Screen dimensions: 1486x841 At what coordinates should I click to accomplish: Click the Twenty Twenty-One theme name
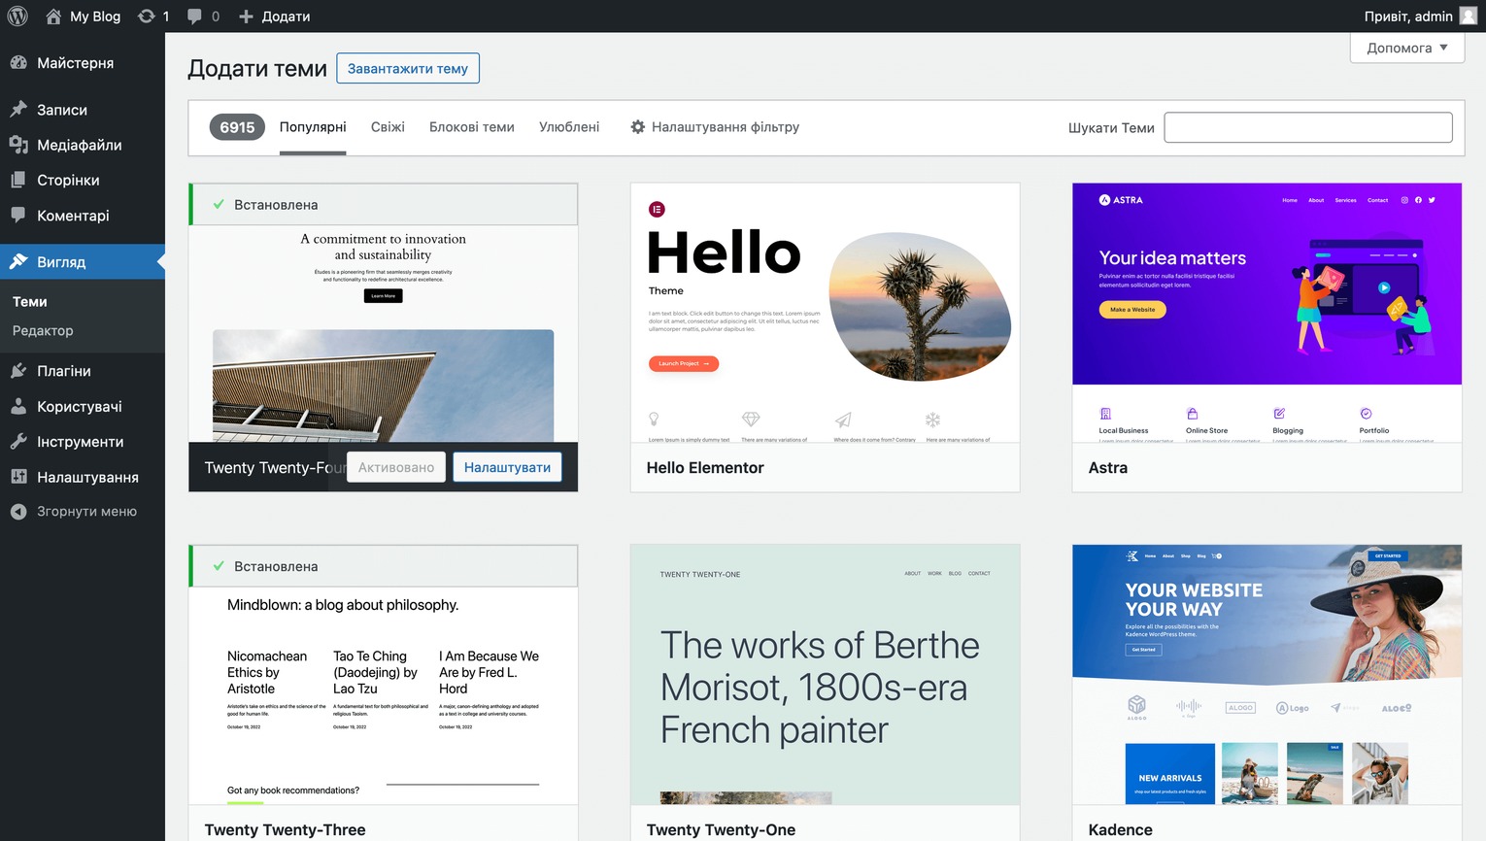[x=721, y=830]
